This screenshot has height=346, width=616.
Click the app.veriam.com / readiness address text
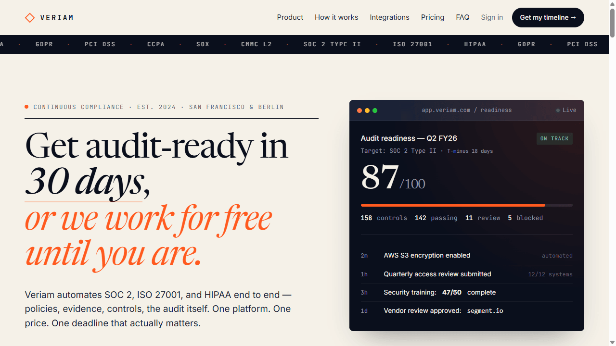(467, 110)
